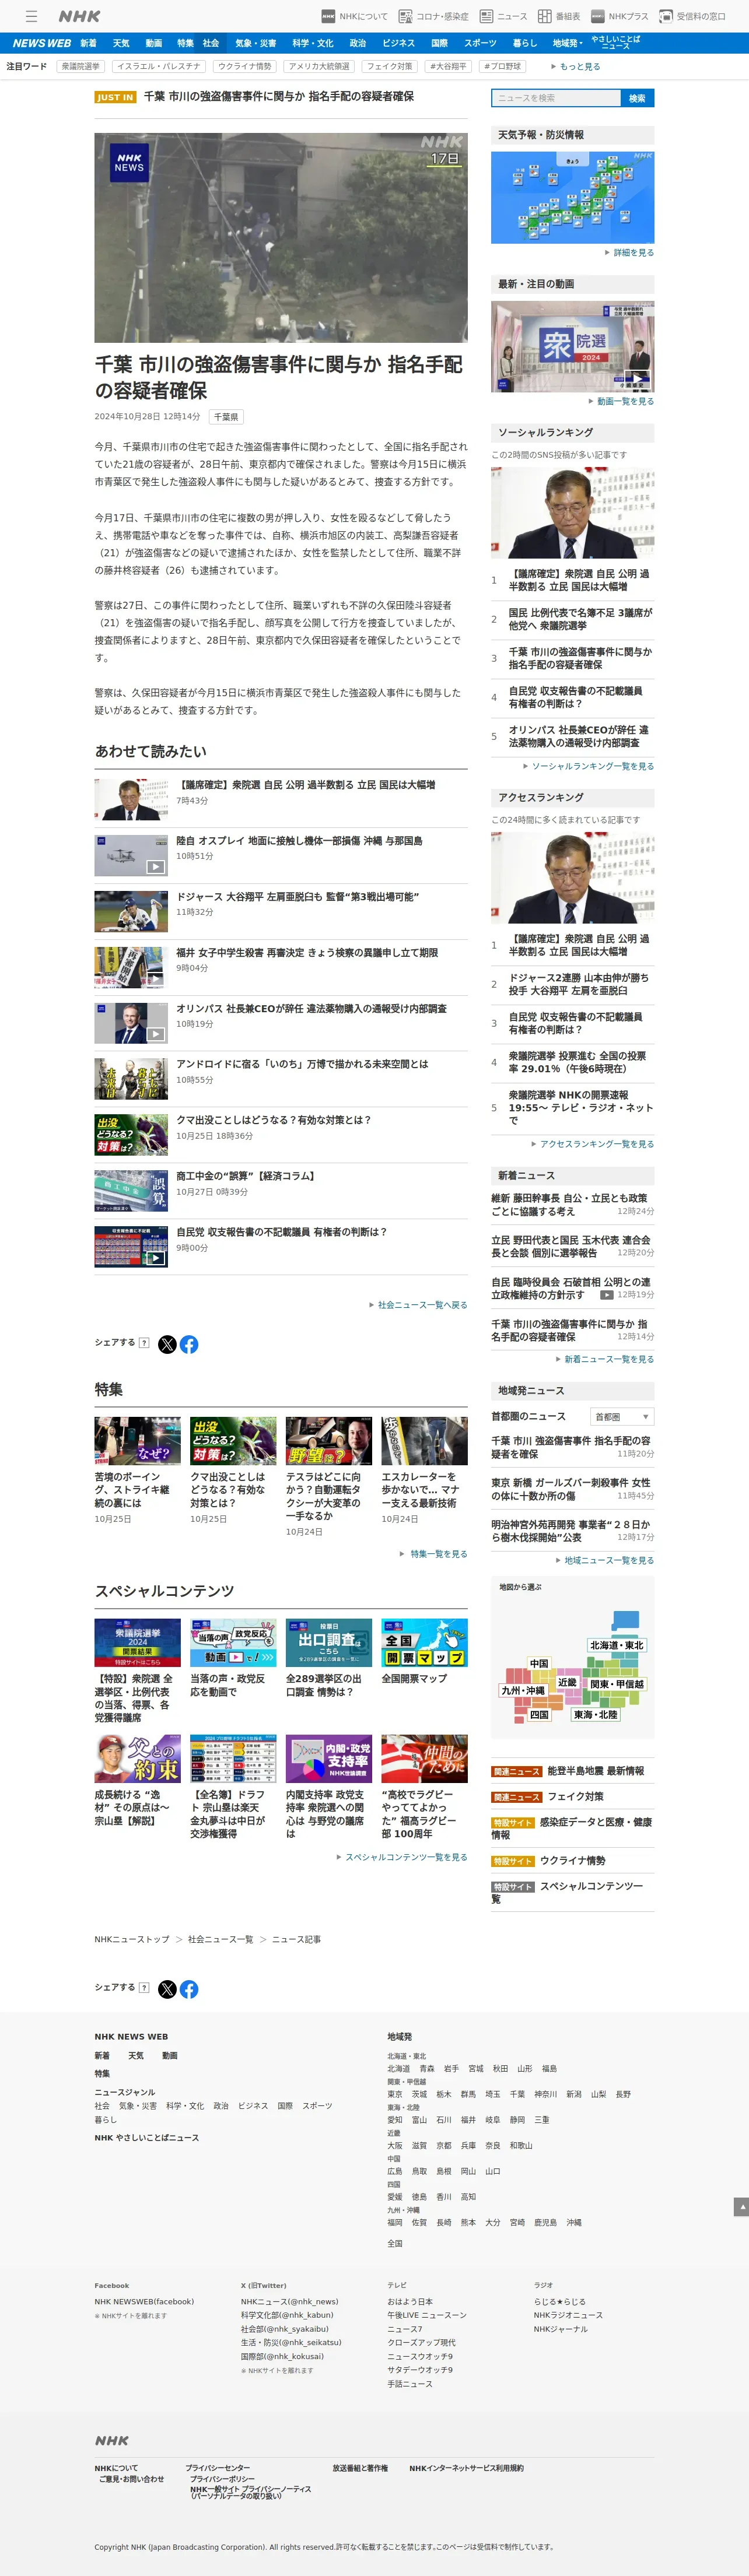Click the NHK logo in the header

(x=79, y=16)
